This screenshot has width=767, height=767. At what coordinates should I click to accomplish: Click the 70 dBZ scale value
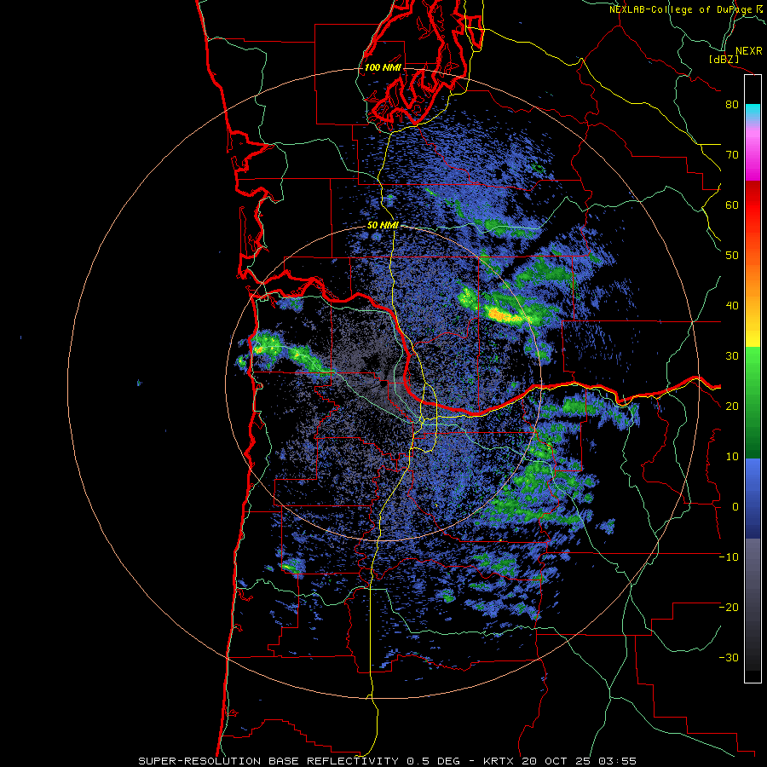click(732, 155)
